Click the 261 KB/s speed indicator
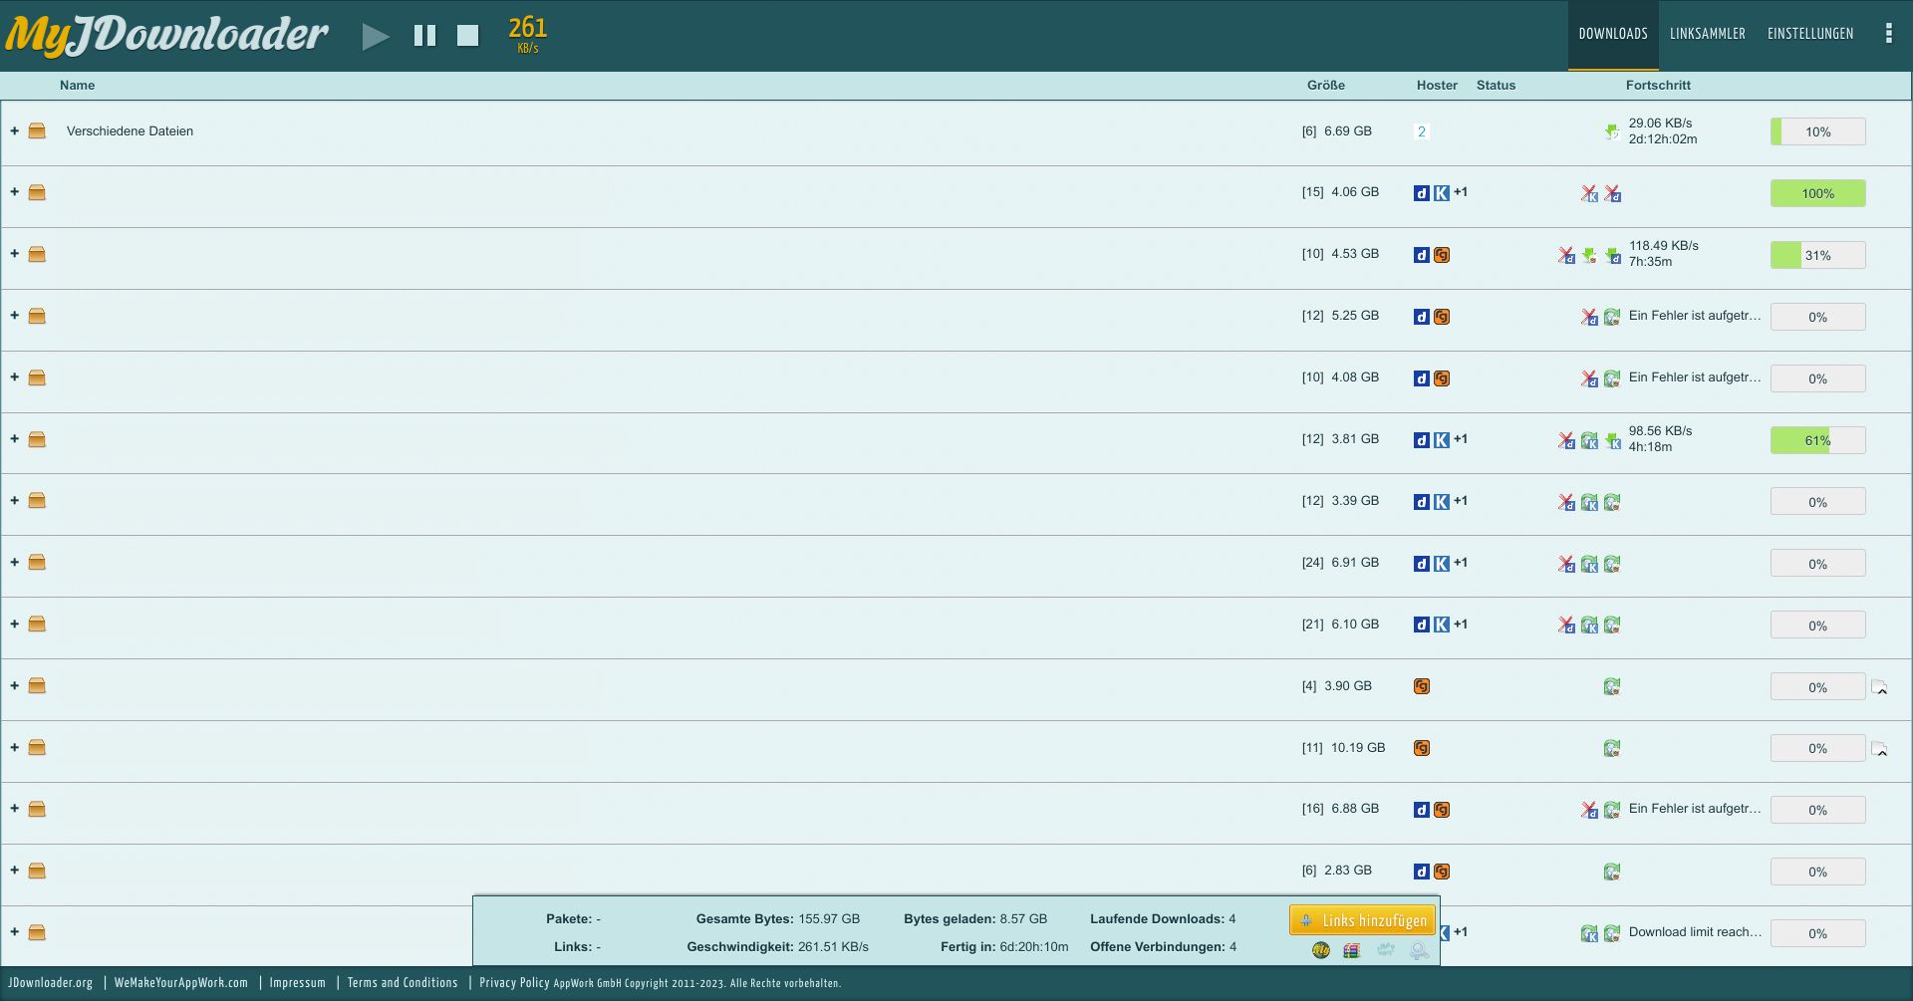The width and height of the screenshot is (1913, 1001). coord(528,35)
